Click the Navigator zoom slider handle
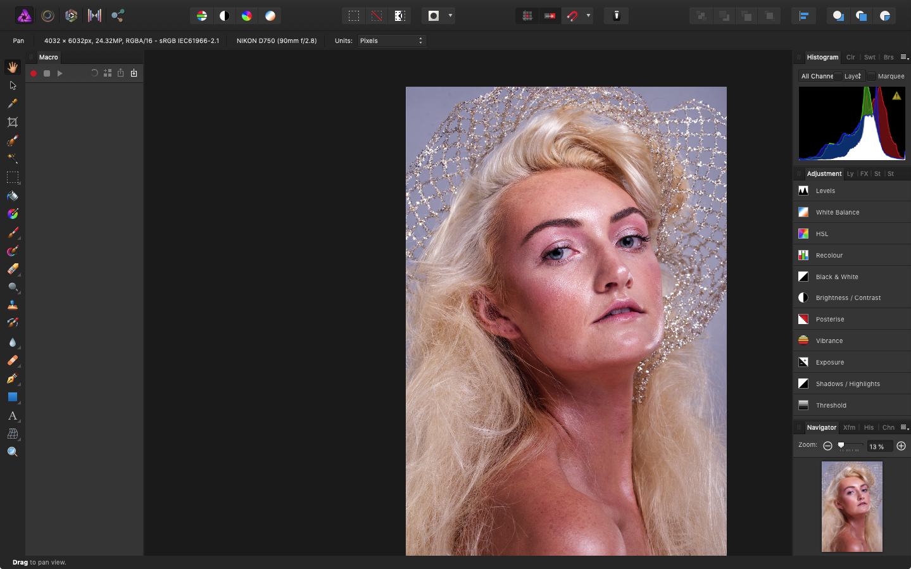Viewport: 911px width, 569px height. pyautogui.click(x=841, y=446)
